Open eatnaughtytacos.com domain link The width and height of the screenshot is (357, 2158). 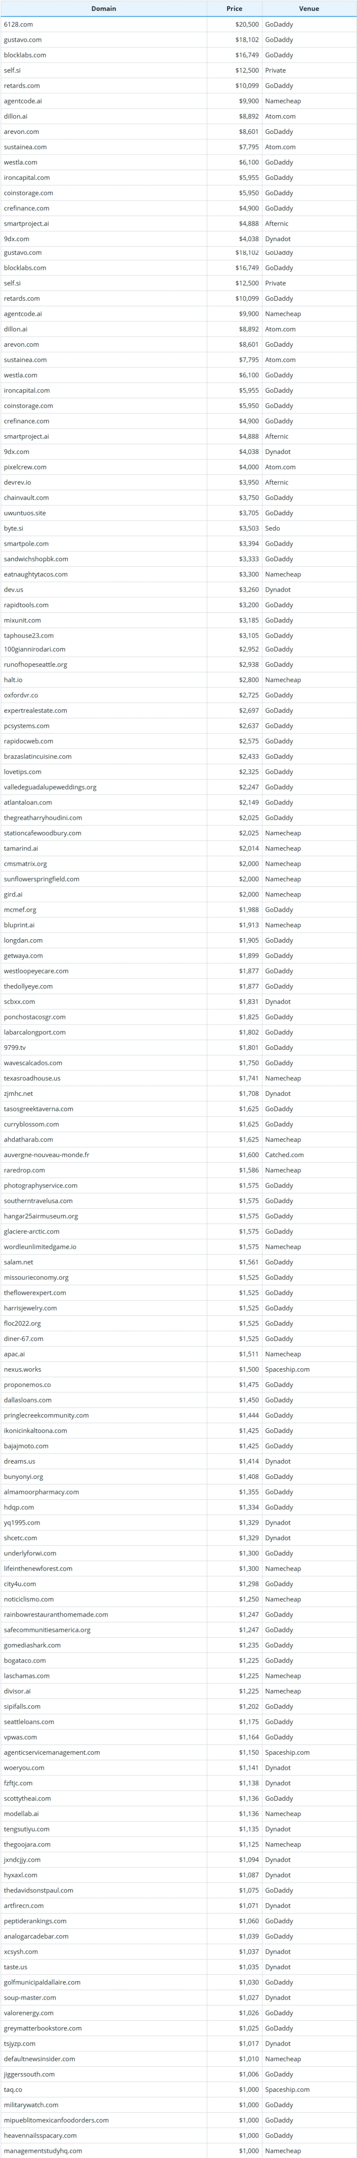[36, 574]
